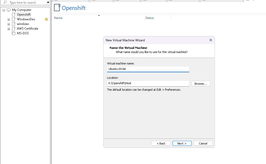This screenshot has height=164, width=266.
Task: Click the My Computer monitor icon
Action: (x=9, y=10)
